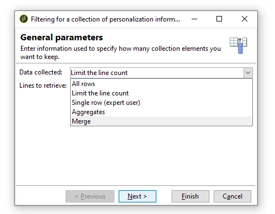
Task: Maximize the filtering dialog window
Action: (x=219, y=19)
